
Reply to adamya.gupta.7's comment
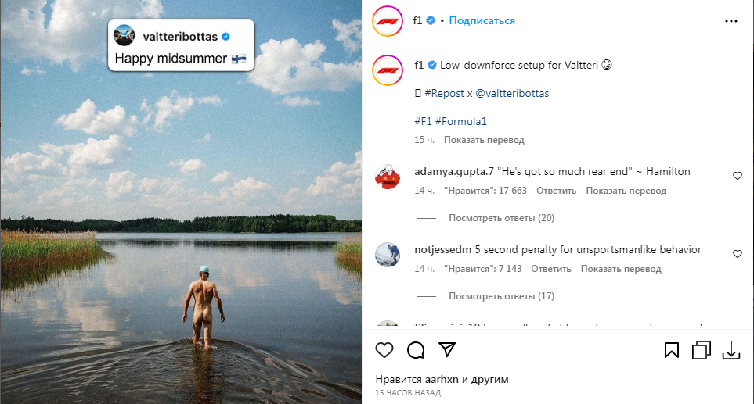pos(556,191)
